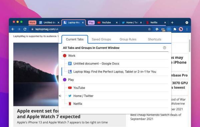Viewport: 200px width, 127px height.
Task: Collapse the Work tab group chip
Action: click(x=32, y=22)
